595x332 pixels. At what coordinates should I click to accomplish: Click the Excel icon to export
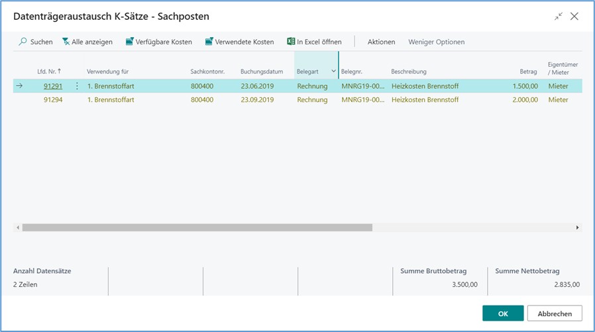coord(291,42)
